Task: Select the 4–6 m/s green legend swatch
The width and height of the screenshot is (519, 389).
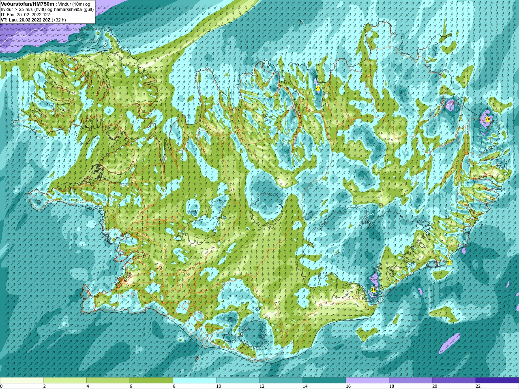Action: click(108, 380)
